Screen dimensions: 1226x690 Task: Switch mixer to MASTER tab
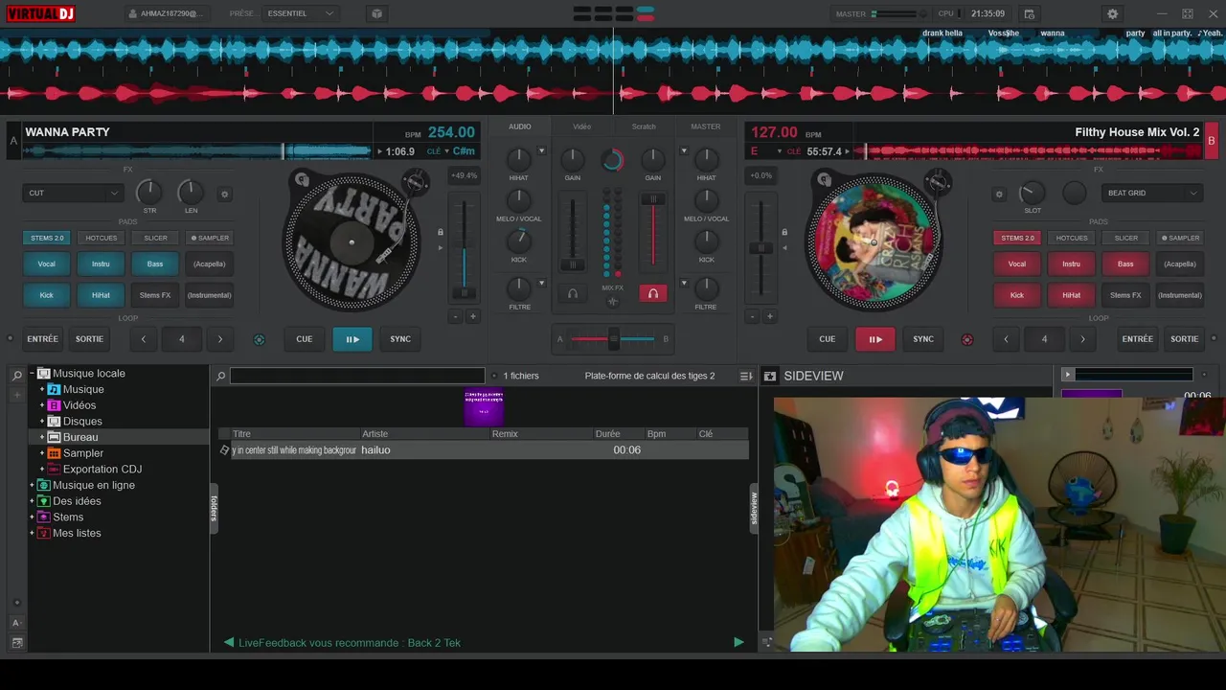706,126
